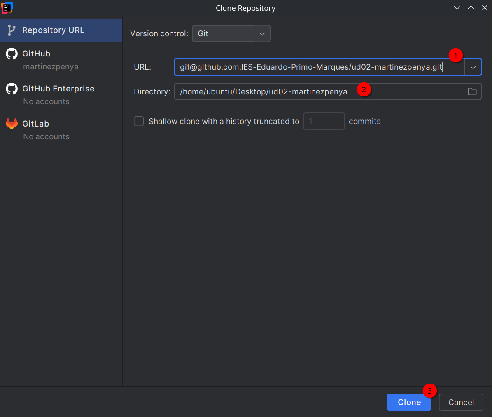Viewport: 492px width, 417px height.
Task: Enable the shallow clone checkbox
Action: pos(139,121)
